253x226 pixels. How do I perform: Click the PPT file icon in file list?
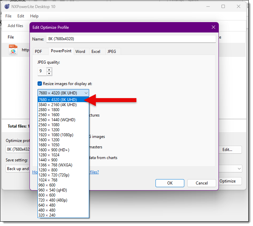(13, 50)
